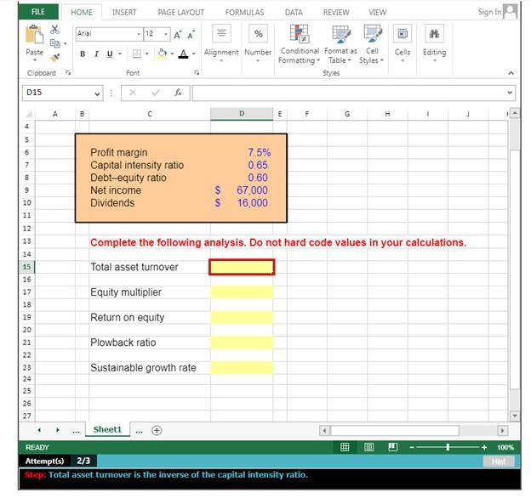Switch to Page Break Preview icon
The height and width of the screenshot is (504, 531).
pyautogui.click(x=393, y=448)
